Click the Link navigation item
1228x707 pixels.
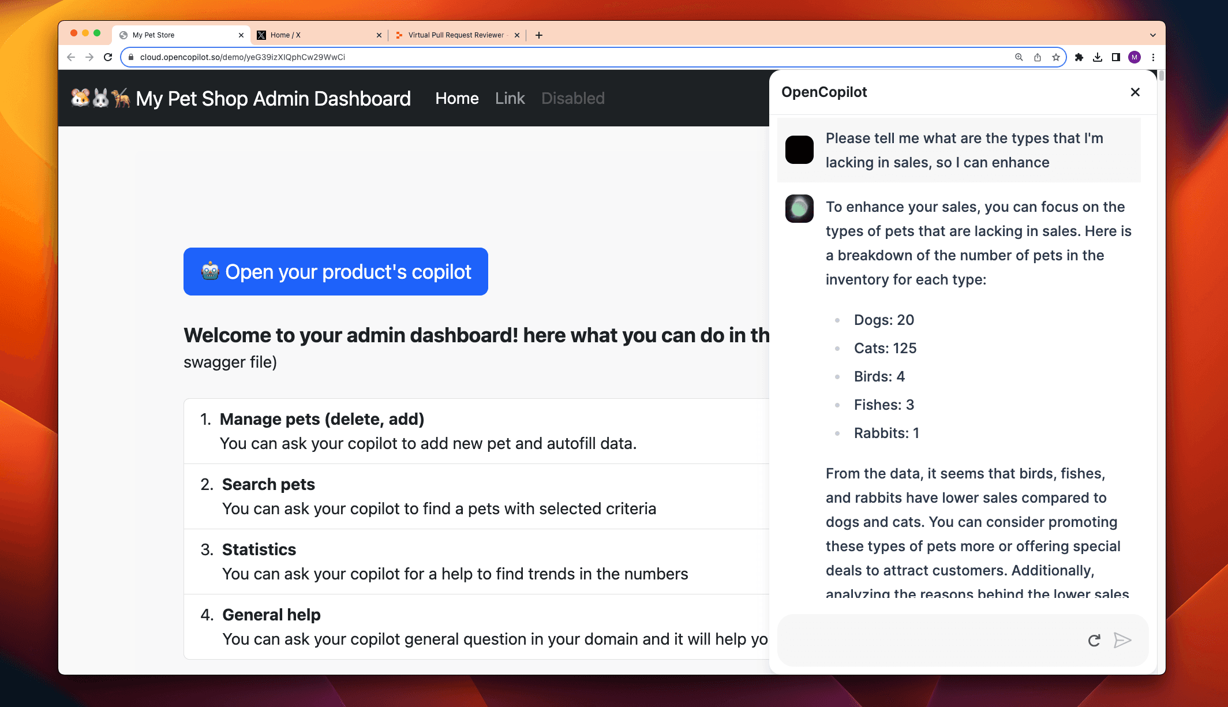click(510, 99)
